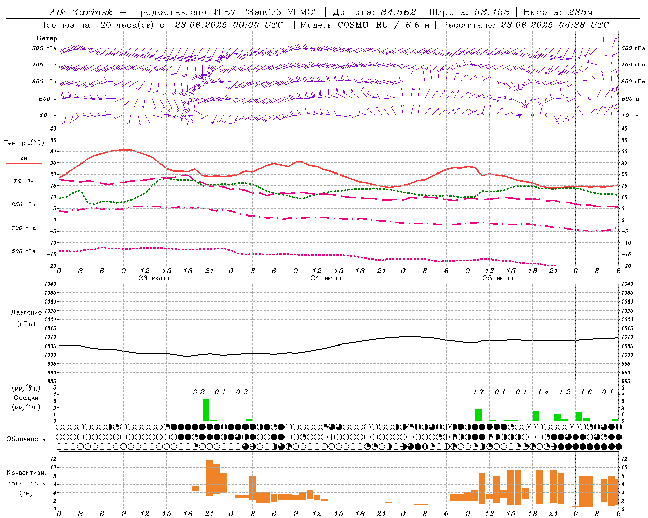Click the green precipitation bar under 1.7
The height and width of the screenshot is (518, 648).
click(478, 415)
